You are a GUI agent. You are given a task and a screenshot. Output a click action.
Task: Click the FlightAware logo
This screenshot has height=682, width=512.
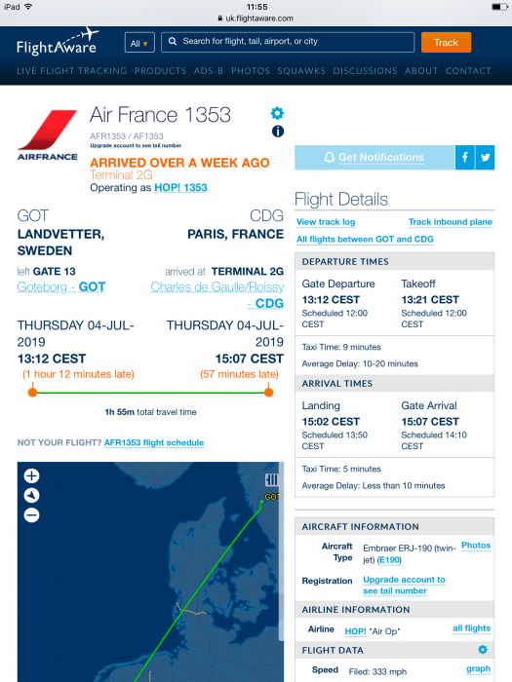[58, 41]
